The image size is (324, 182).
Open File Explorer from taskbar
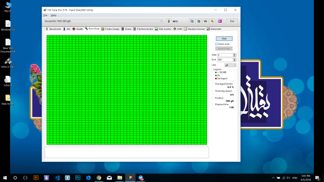click(119, 177)
